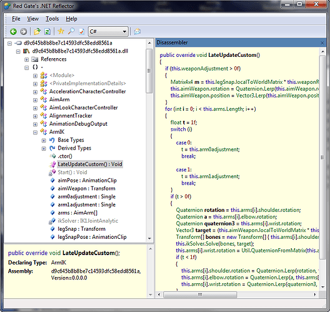330x312 pixels.
Task: Click the <PrivateImplementationDetails> class icon
Action: [44, 83]
